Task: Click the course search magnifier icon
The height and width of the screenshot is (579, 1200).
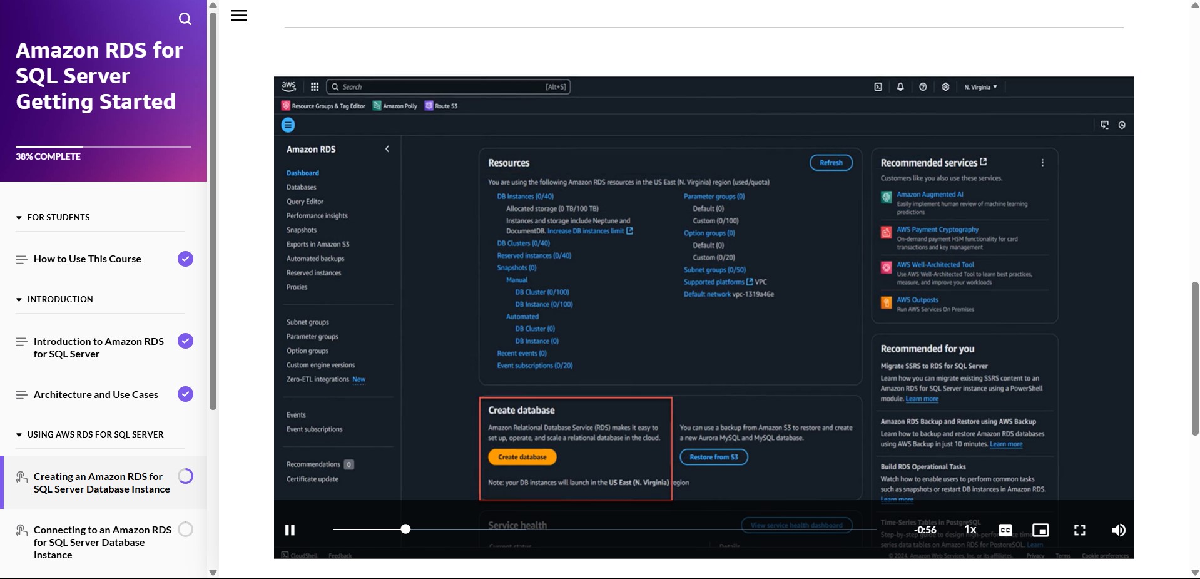Action: pos(185,19)
